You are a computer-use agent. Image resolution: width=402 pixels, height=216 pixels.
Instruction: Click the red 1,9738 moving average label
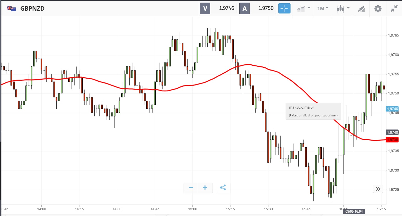[x=392, y=140]
